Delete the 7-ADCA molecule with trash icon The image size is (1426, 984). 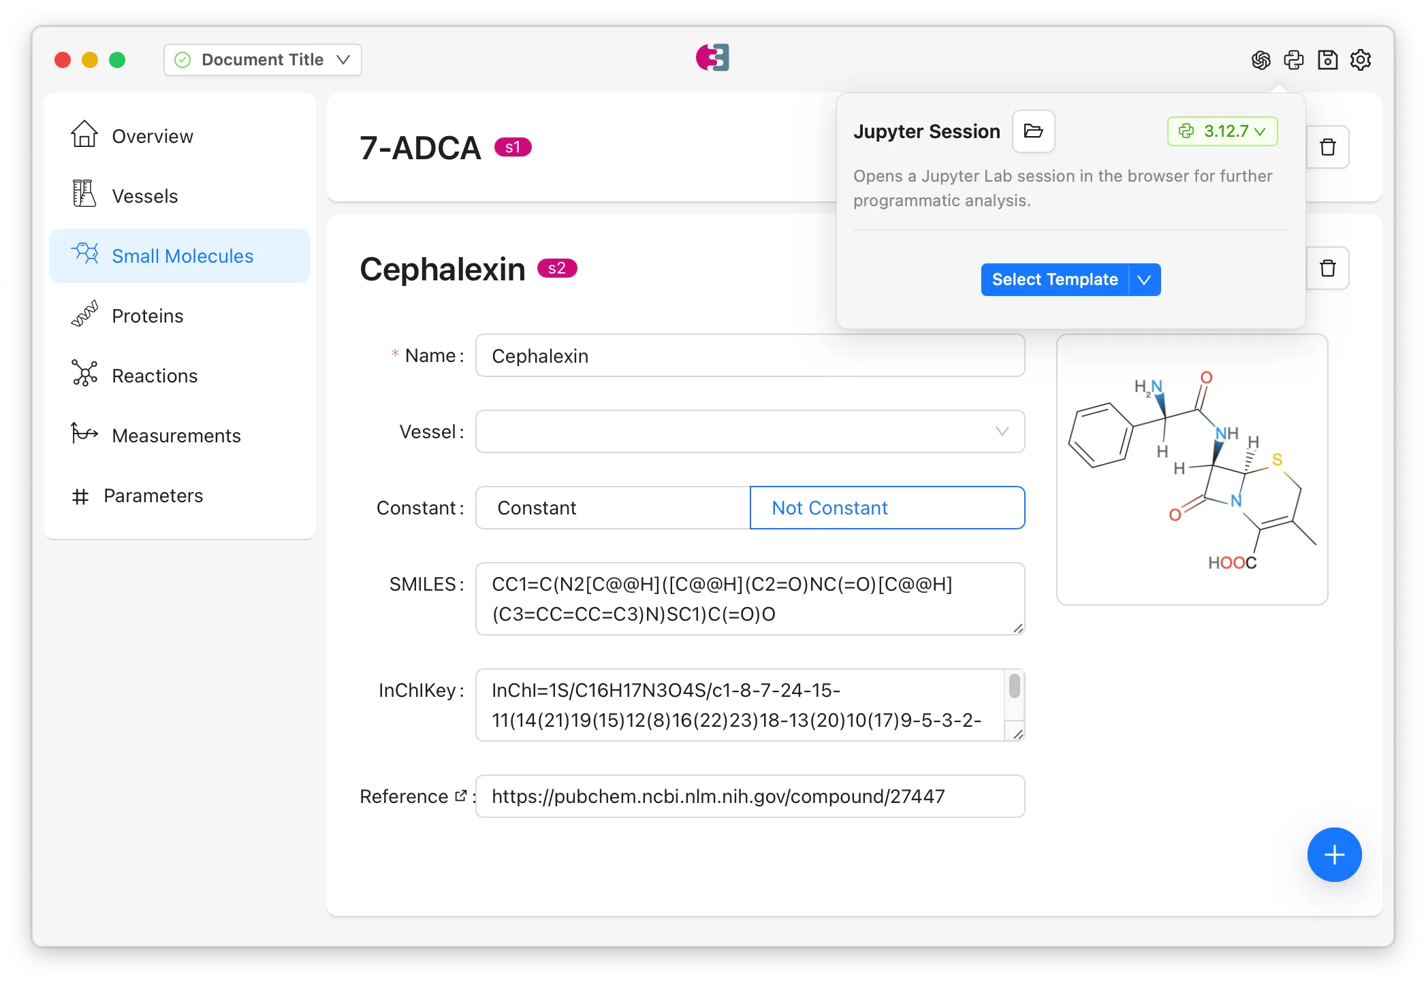pos(1327,147)
